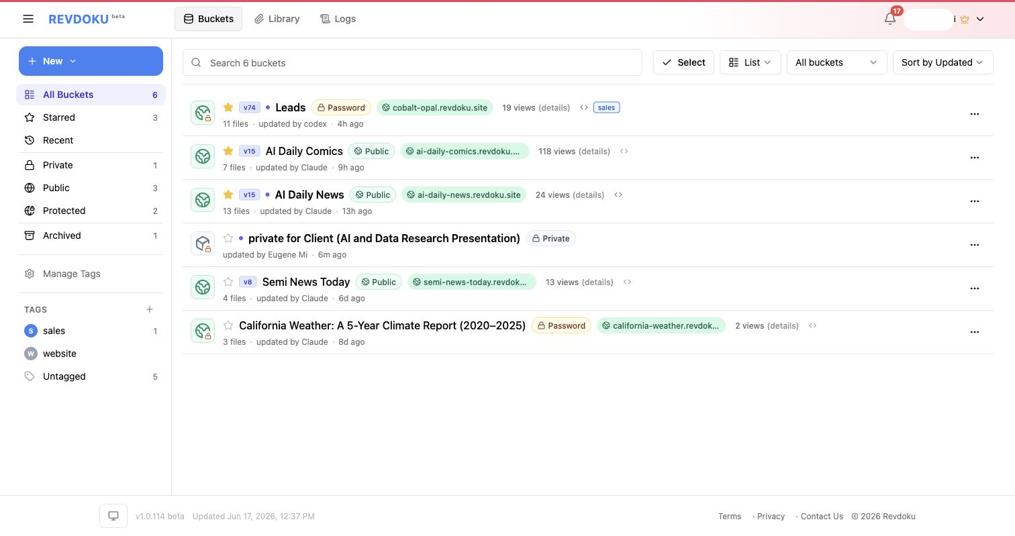Click the California Weather bucket icon

[203, 331]
